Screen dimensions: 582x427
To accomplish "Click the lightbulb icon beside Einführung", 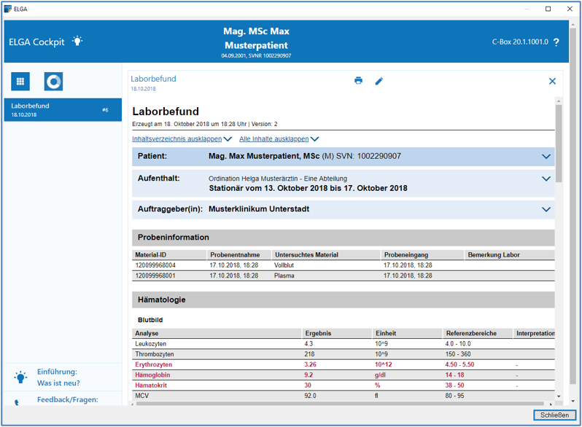I will click(20, 377).
